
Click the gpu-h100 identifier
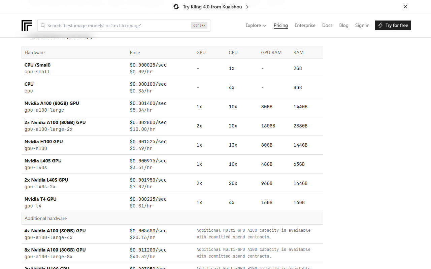pos(36,148)
